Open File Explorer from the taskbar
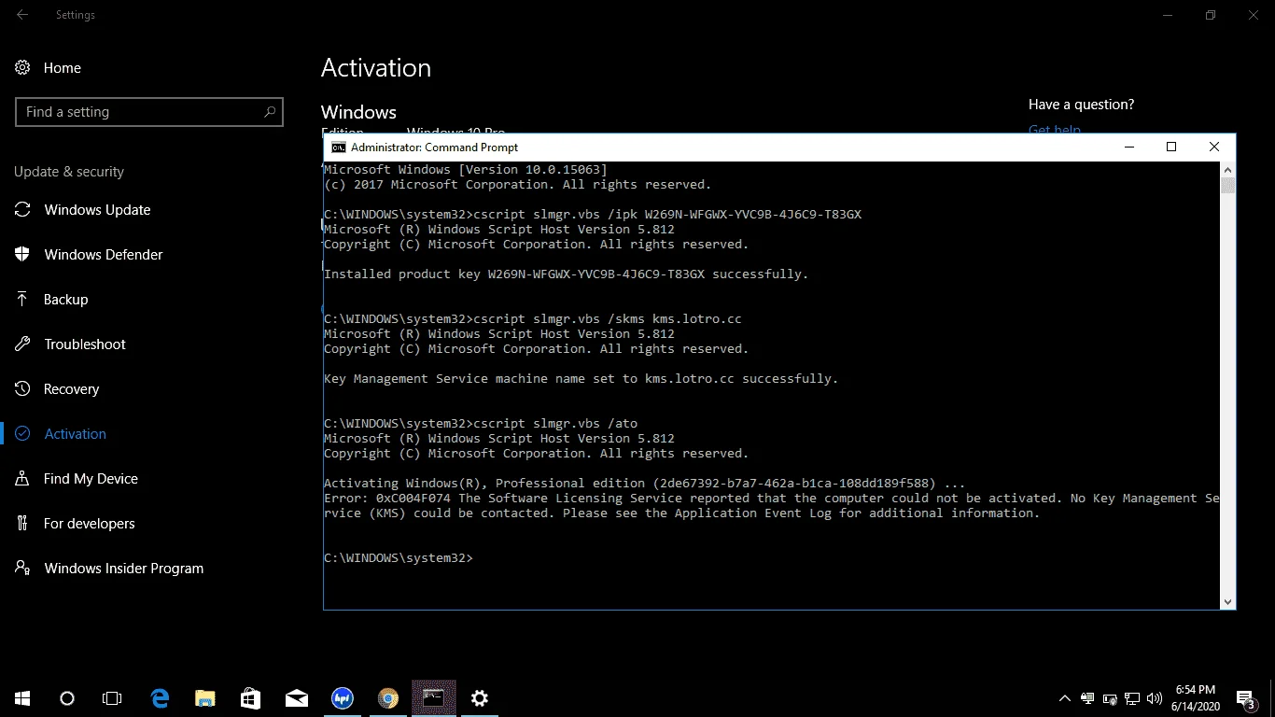1275x717 pixels. point(205,698)
